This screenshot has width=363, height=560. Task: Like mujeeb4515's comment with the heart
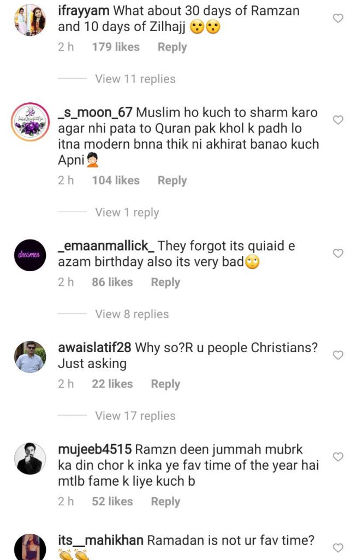coord(338,457)
